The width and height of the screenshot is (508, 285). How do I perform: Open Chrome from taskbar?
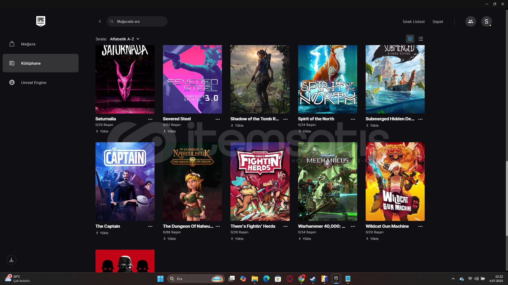point(301,279)
